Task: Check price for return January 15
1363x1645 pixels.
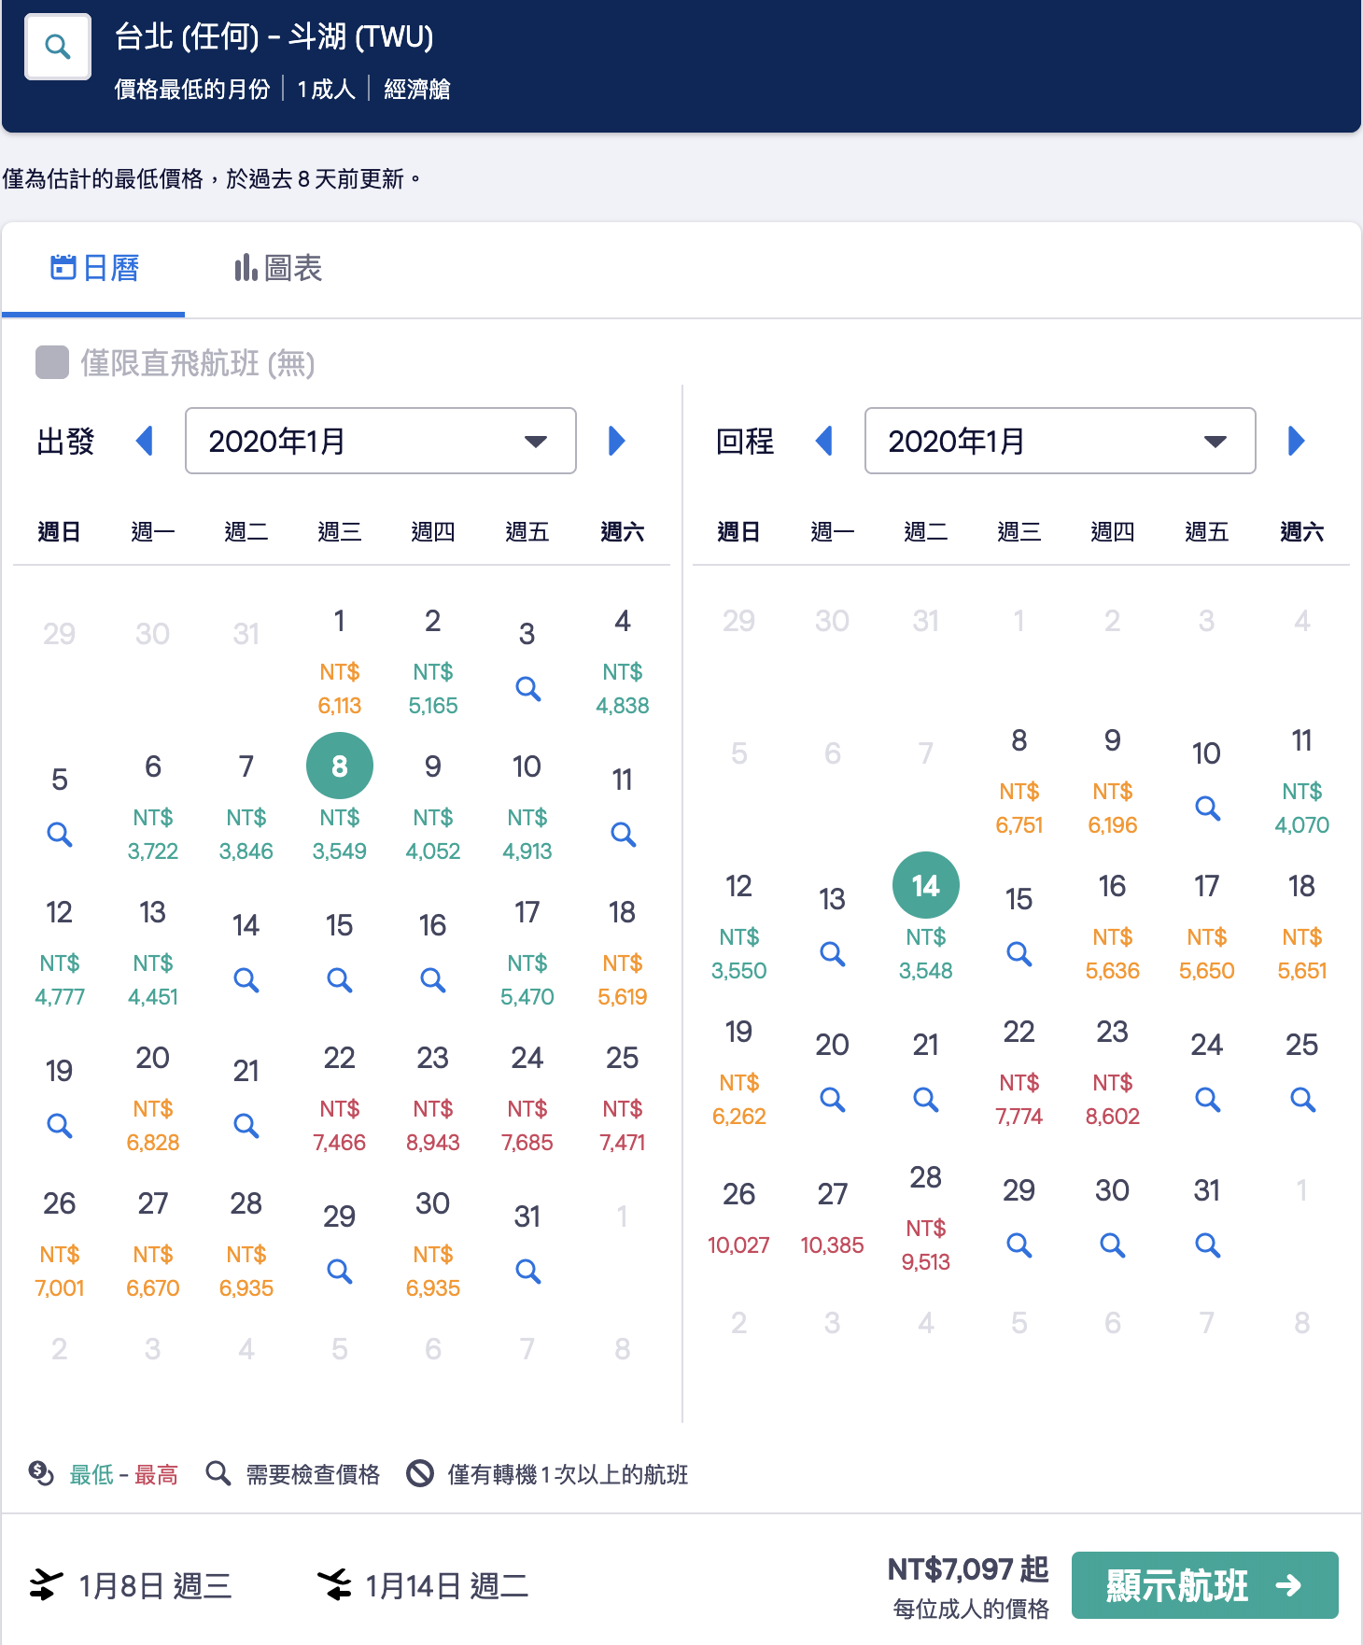Action: pyautogui.click(x=1019, y=954)
